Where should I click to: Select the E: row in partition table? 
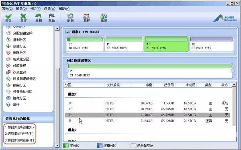pos(147,109)
